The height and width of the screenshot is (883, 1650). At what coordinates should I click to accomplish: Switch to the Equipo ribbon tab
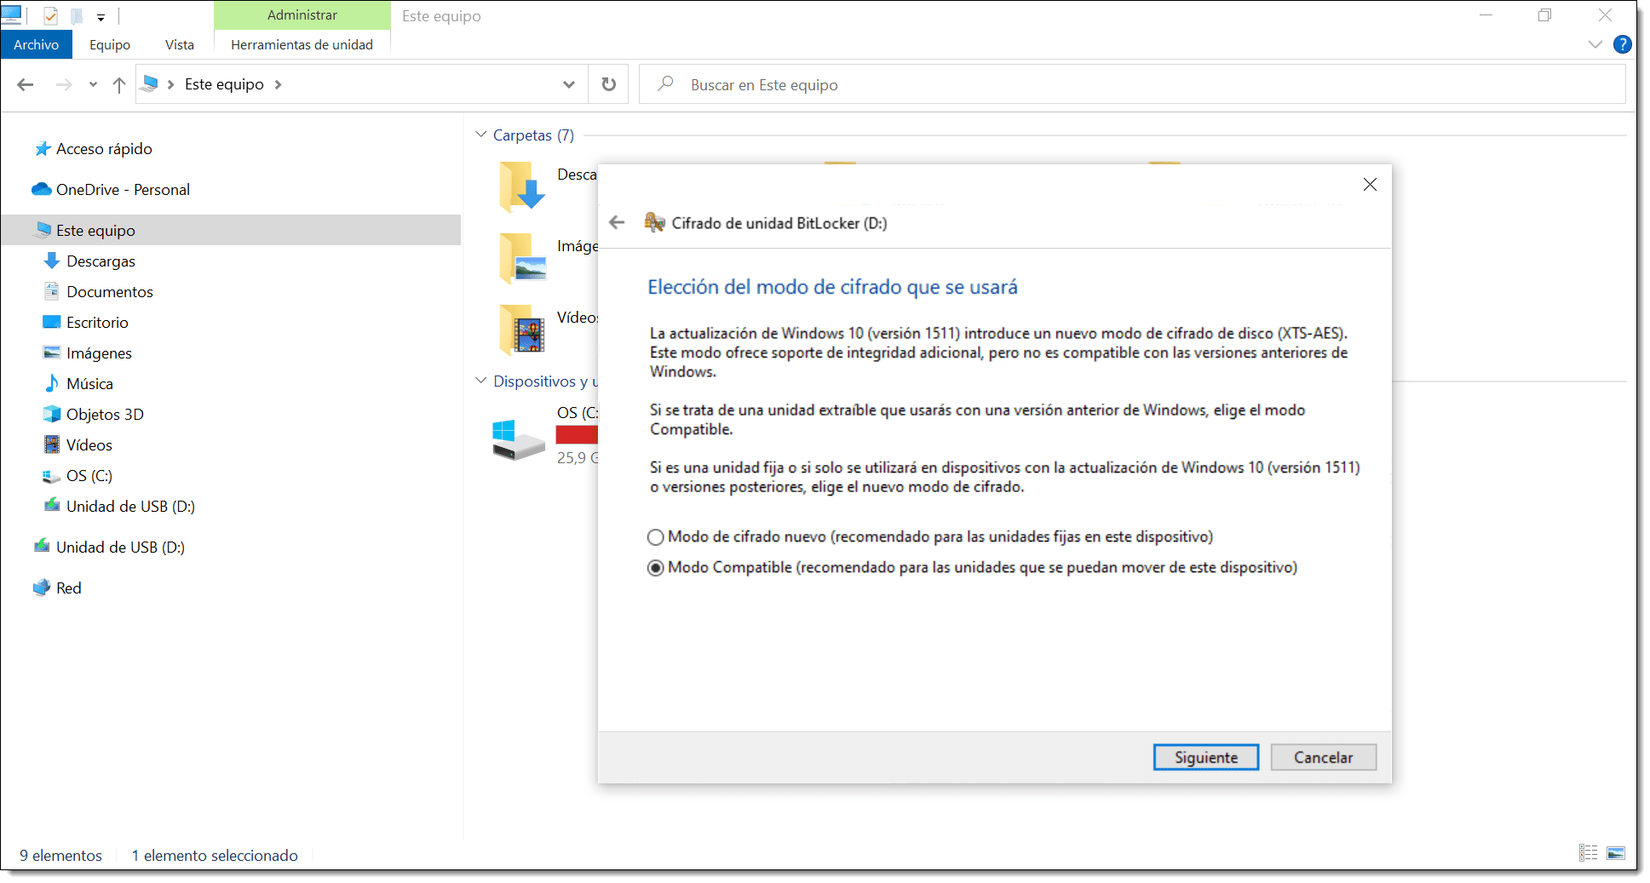point(110,45)
